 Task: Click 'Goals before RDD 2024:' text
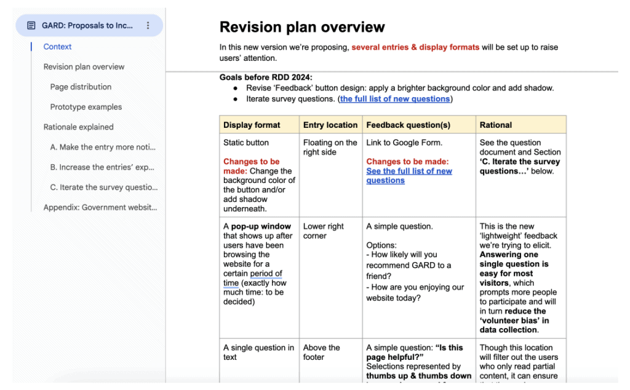tap(266, 77)
